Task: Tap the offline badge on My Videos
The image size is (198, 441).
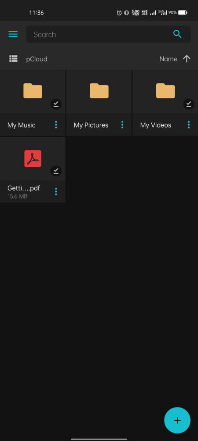Action: click(189, 104)
